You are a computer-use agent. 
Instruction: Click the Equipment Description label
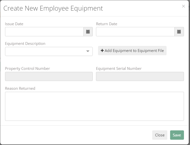tap(25, 44)
